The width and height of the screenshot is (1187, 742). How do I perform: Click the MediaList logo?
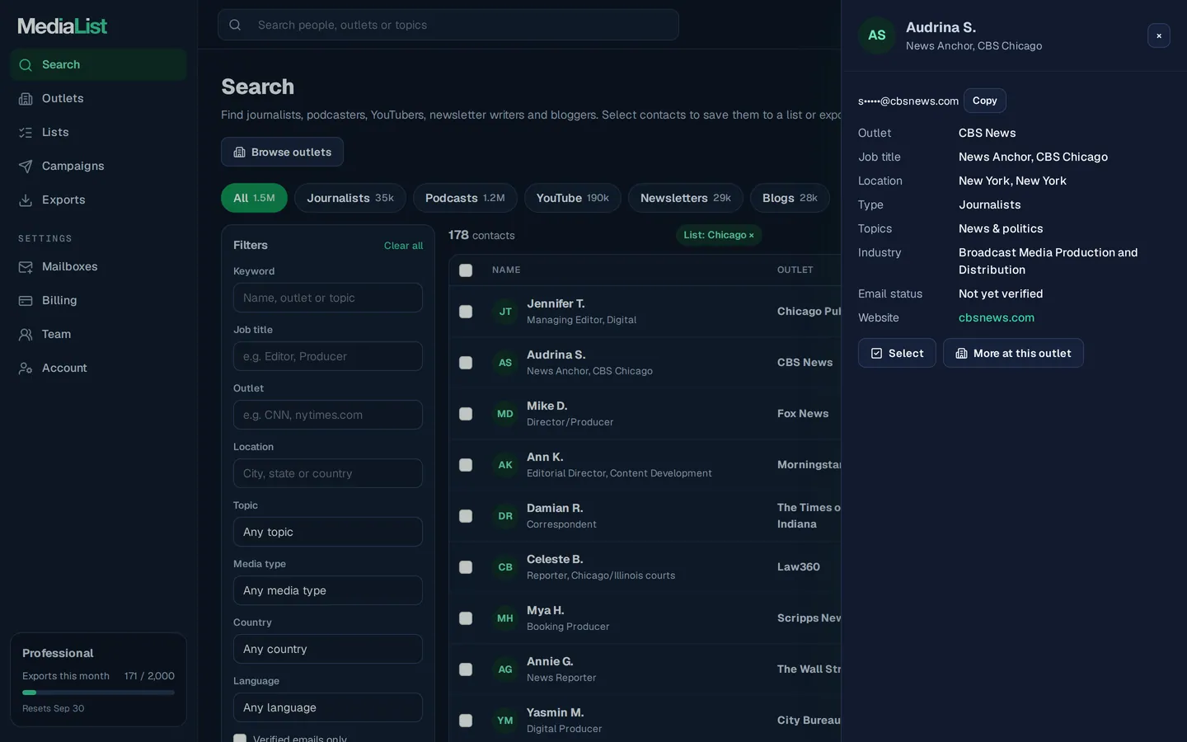pos(63,26)
